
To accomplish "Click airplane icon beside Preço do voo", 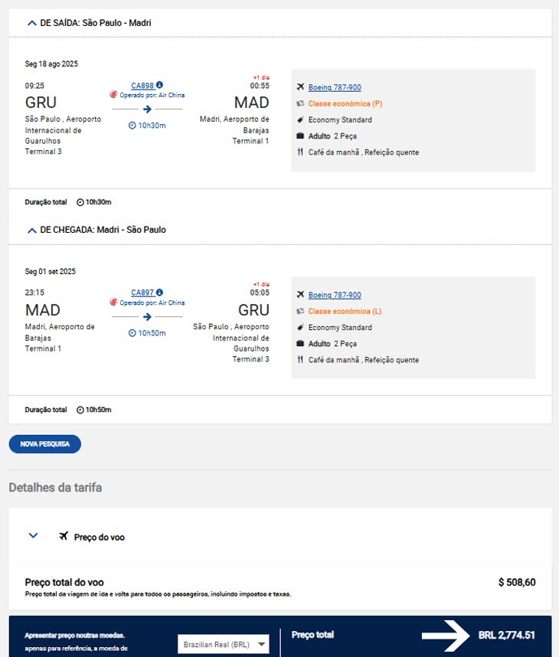I will [64, 536].
